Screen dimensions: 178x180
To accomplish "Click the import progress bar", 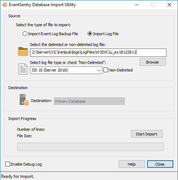I will coord(90,147).
